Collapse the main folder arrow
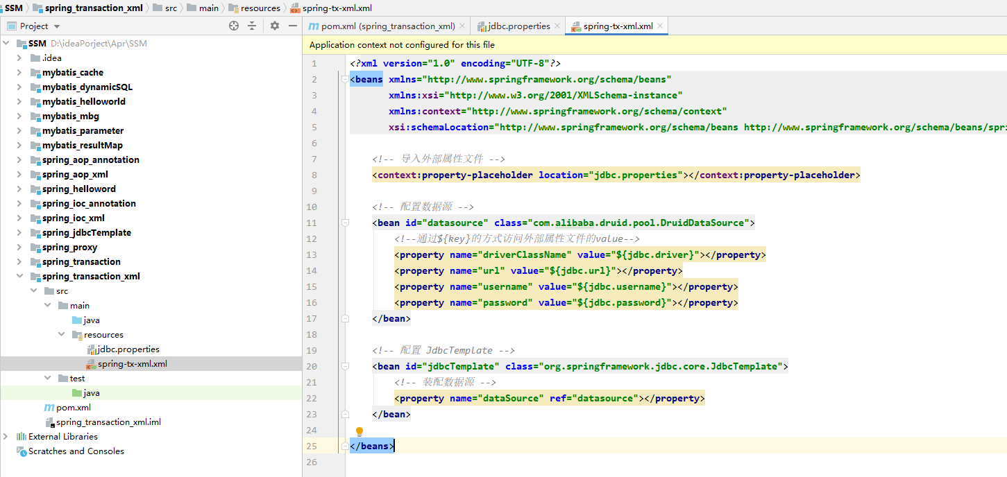This screenshot has width=1007, height=477. point(48,306)
